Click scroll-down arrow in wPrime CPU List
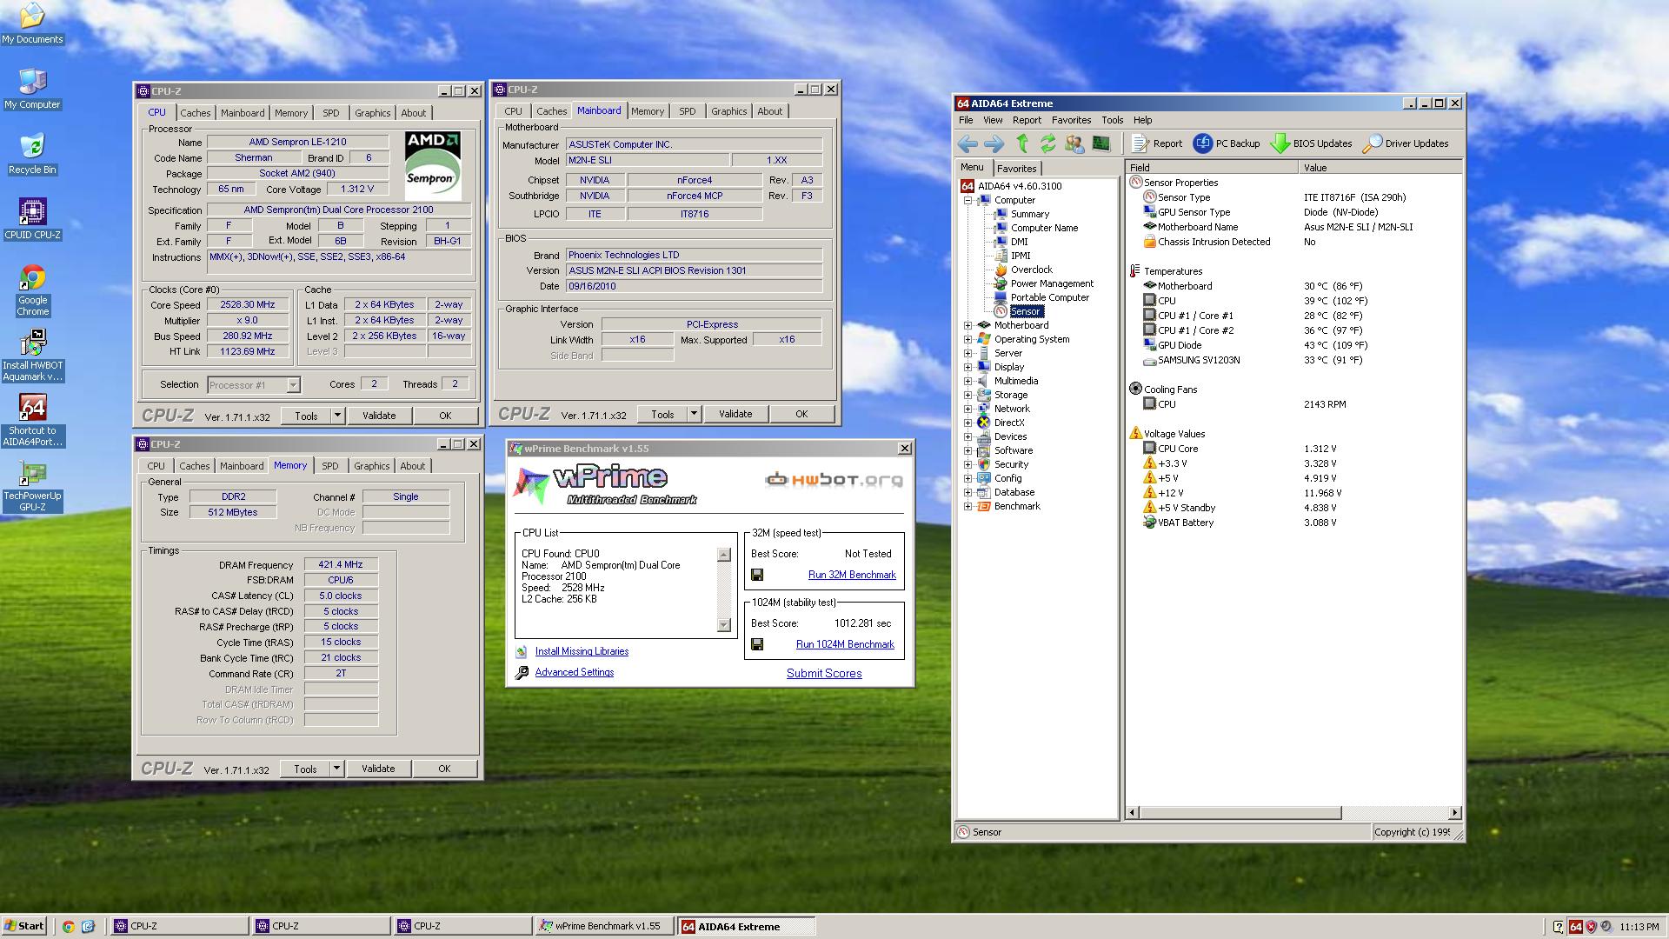The image size is (1669, 939). (724, 625)
